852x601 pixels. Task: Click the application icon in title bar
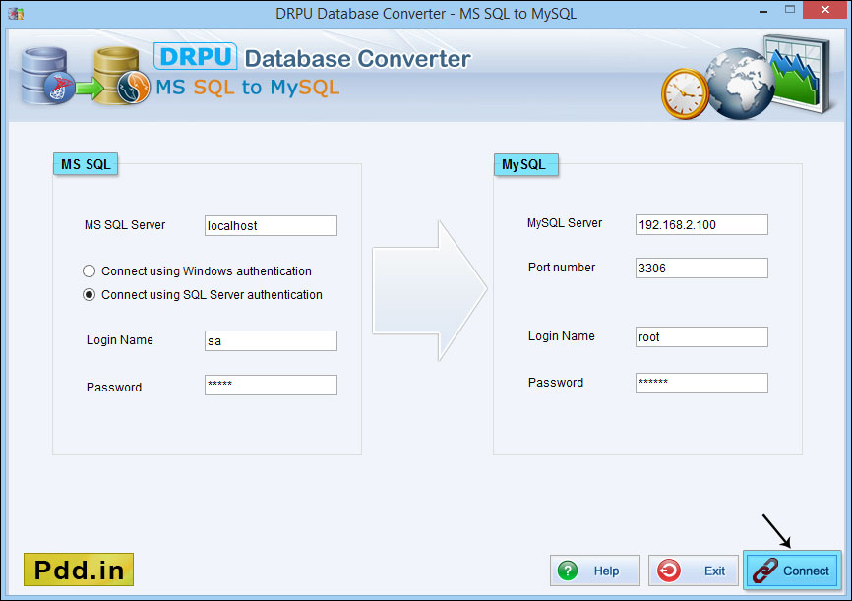[x=16, y=13]
